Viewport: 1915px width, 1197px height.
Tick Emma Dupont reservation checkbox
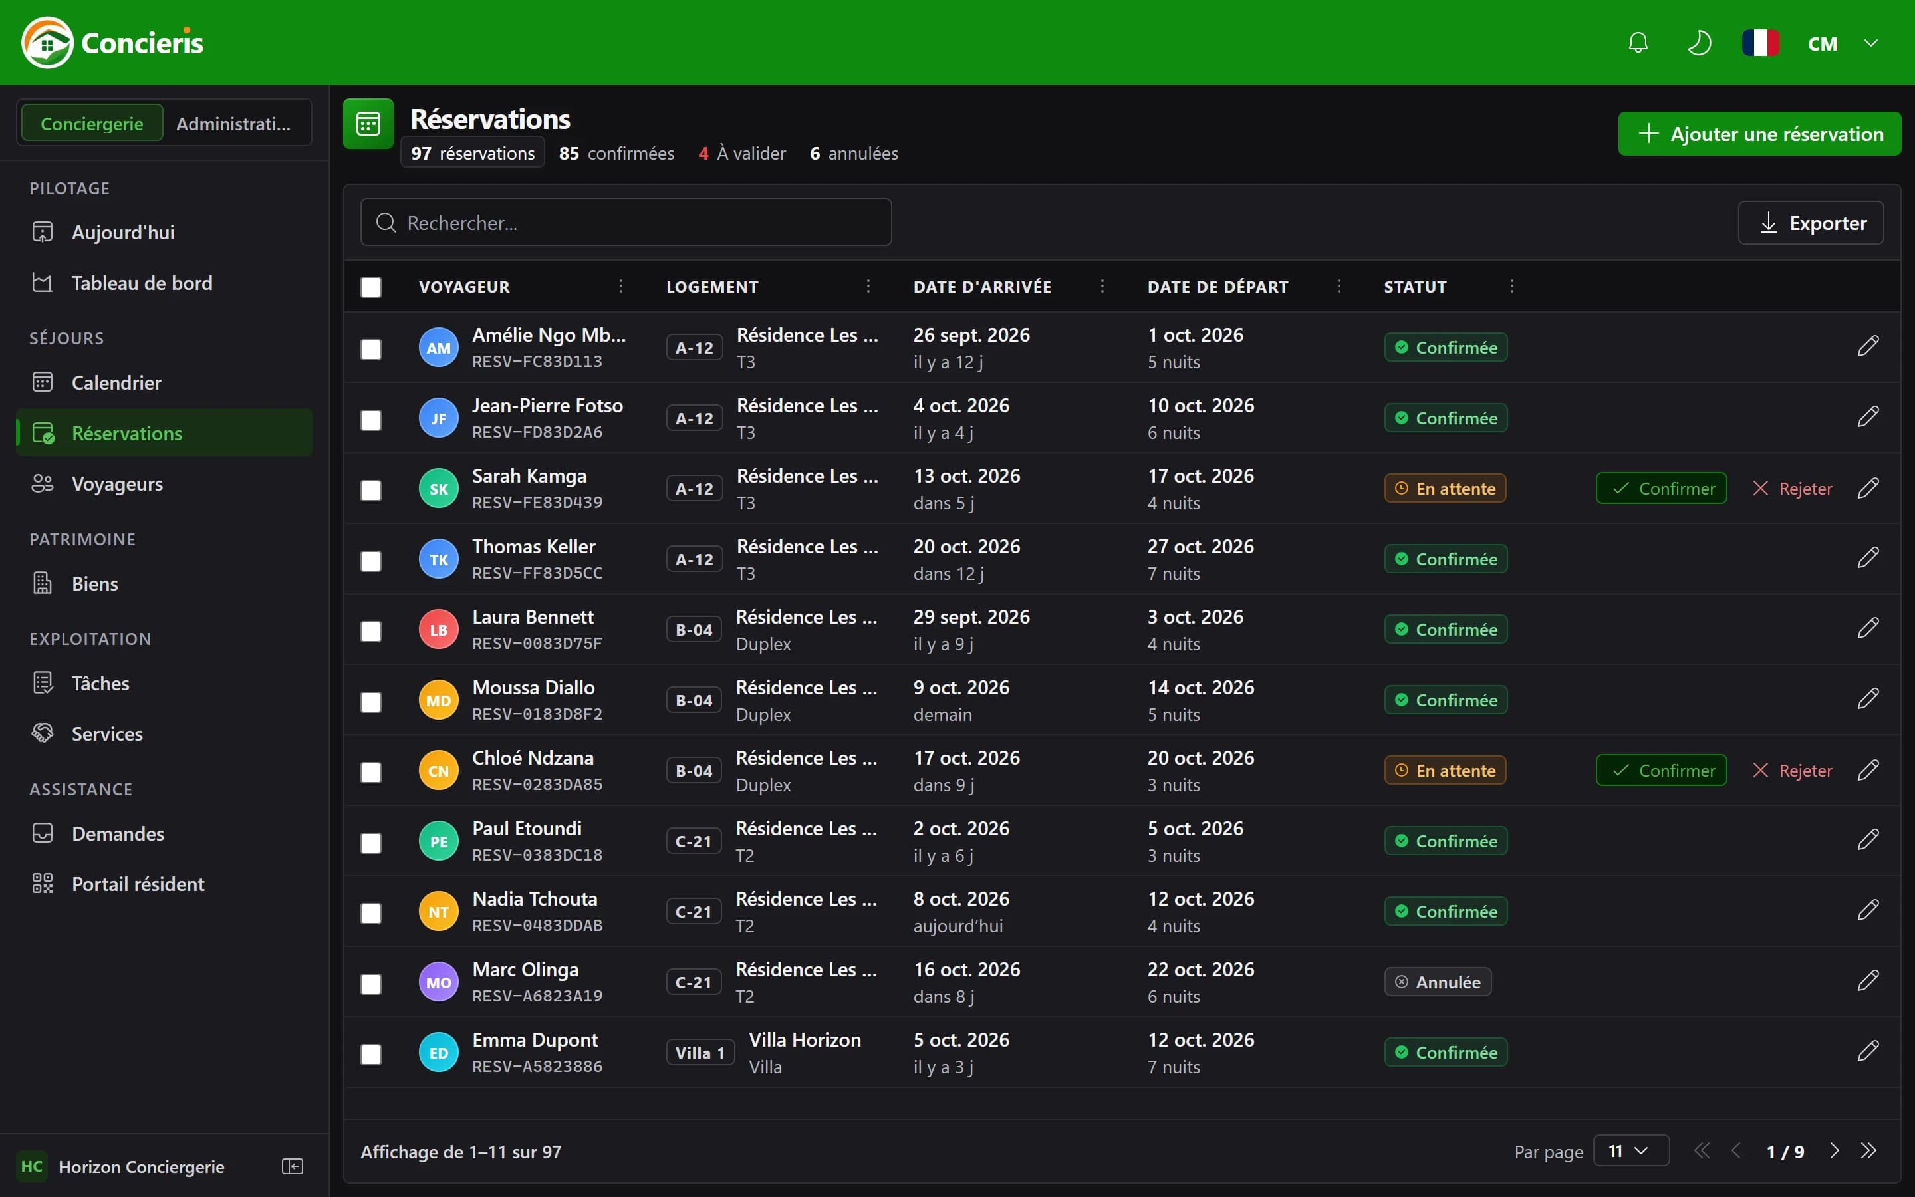(x=371, y=1054)
